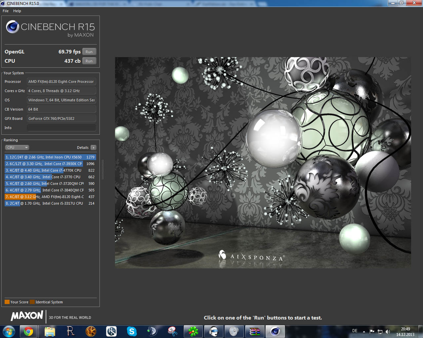This screenshot has width=423, height=338.
Task: Open the speaker audio app in taskbar
Action: pos(234,331)
